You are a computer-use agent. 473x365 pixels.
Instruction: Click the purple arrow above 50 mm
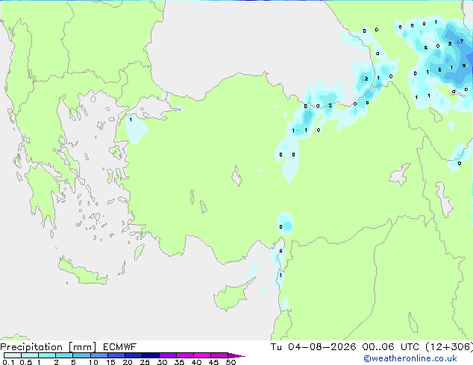[236, 355]
